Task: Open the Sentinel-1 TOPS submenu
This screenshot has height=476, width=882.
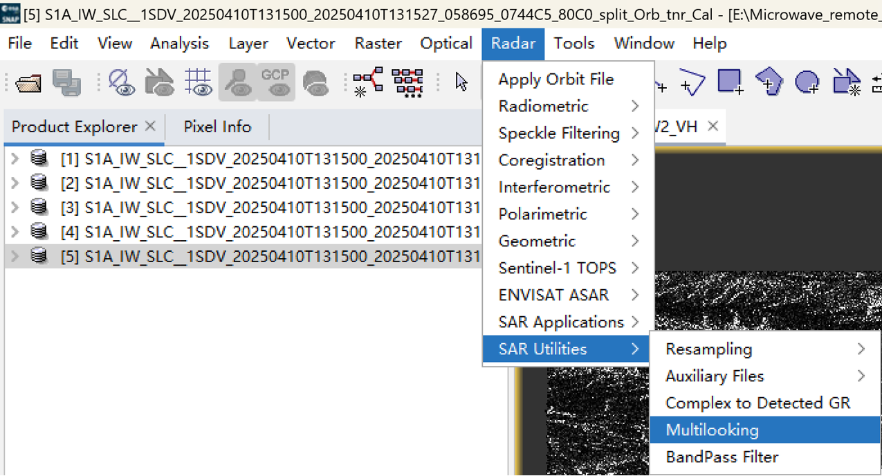Action: pos(568,268)
